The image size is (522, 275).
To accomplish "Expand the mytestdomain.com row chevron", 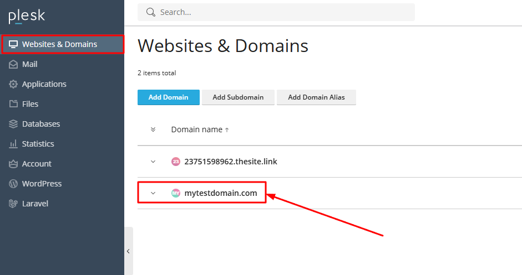I will 153,193.
